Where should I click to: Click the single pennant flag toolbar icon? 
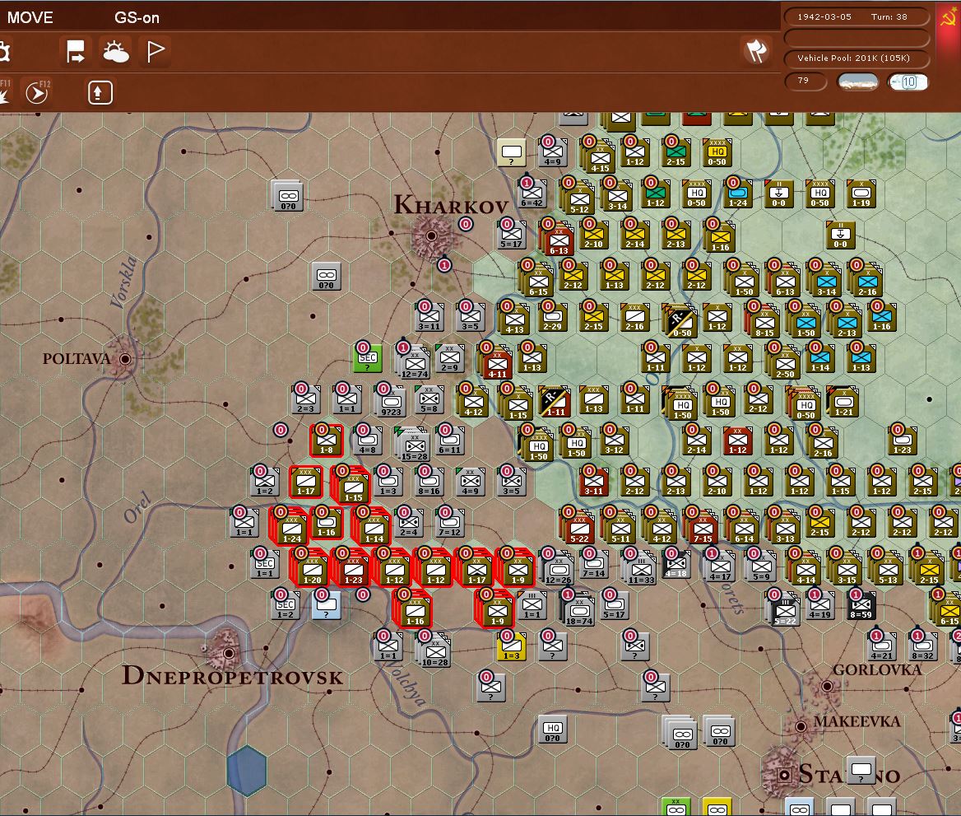click(156, 51)
